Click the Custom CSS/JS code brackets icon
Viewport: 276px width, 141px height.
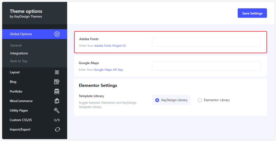[57, 120]
